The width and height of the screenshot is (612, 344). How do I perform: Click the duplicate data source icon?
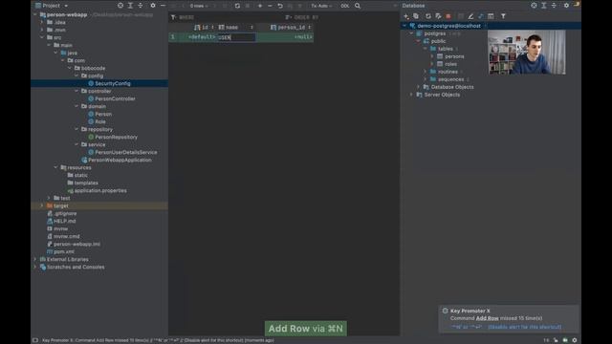(416, 16)
